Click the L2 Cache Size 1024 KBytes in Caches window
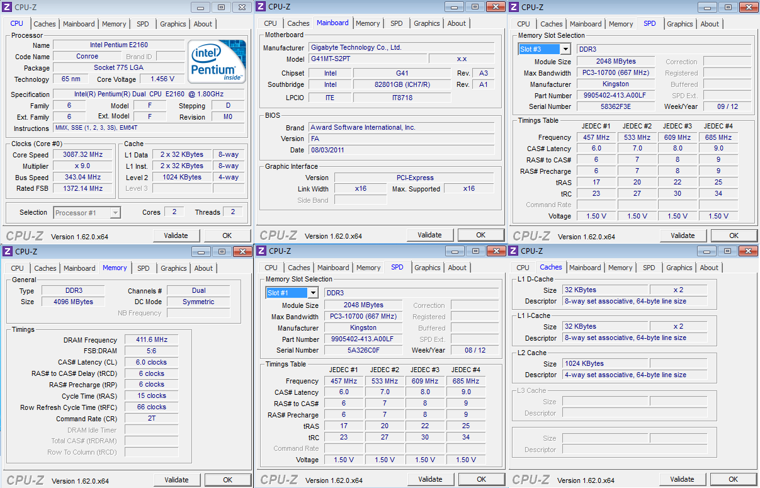This screenshot has width=760, height=488. (x=604, y=364)
